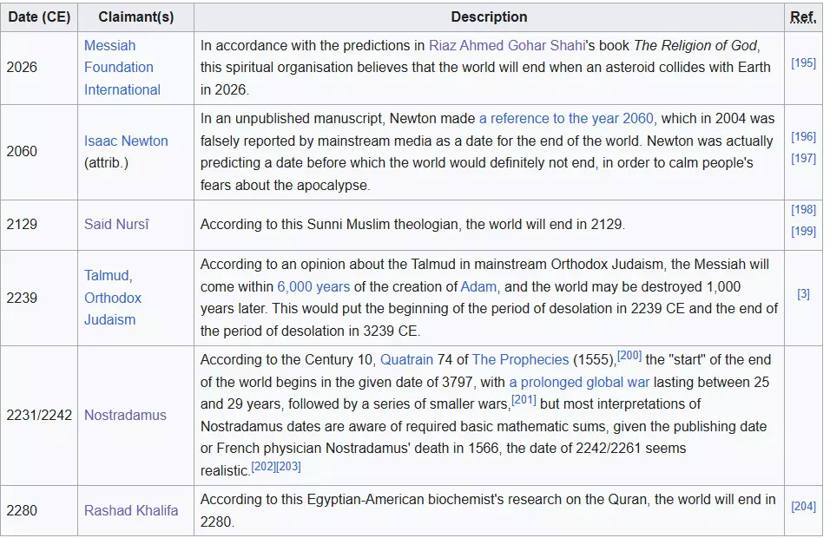Screen dimensions: 830x538
Task: Open the Quatrain link
Action: (406, 360)
